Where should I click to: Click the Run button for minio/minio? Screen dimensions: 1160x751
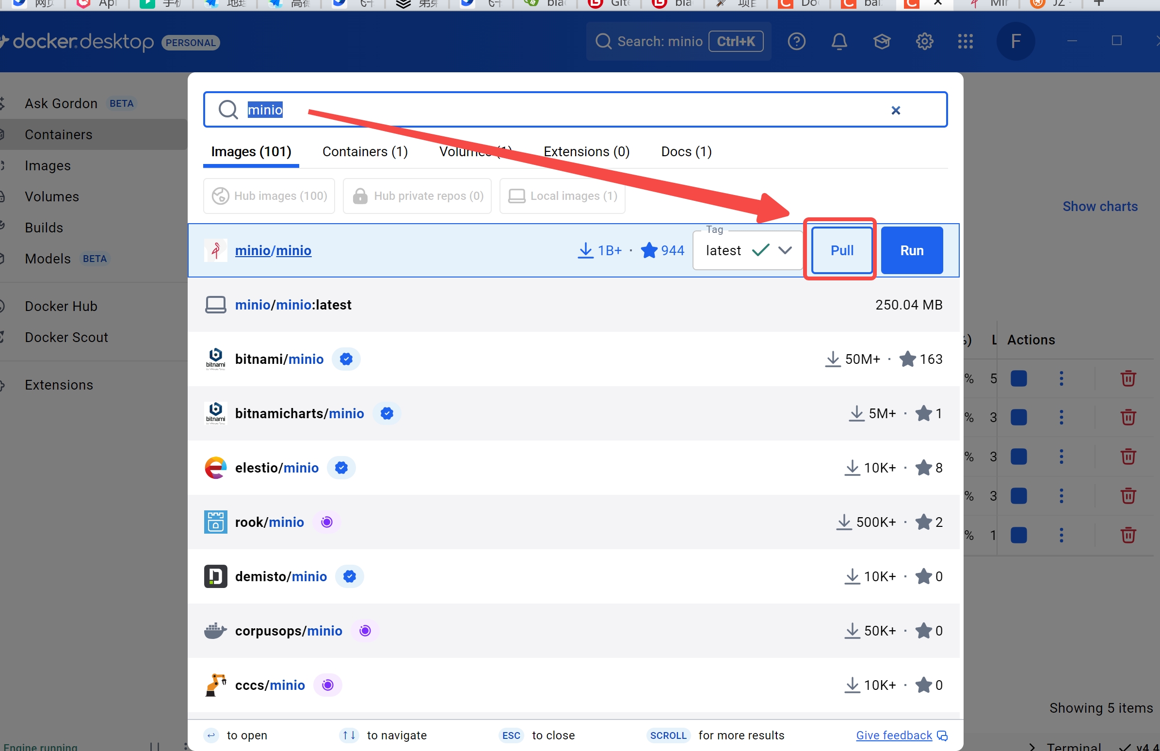click(x=911, y=251)
